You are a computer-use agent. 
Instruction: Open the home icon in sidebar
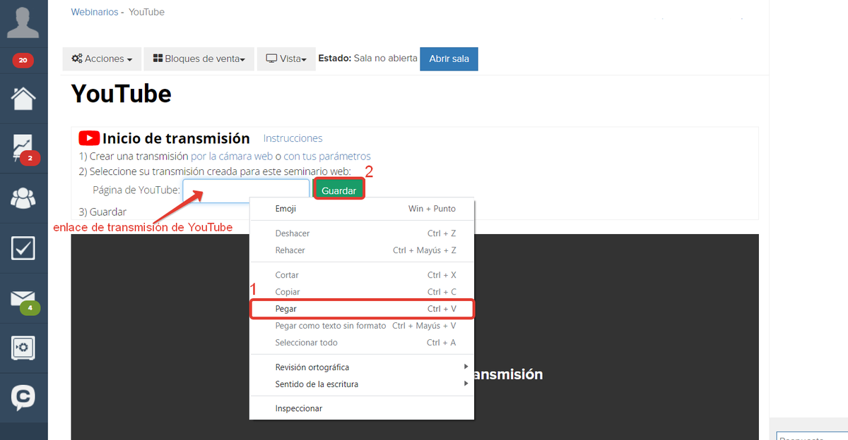click(23, 98)
